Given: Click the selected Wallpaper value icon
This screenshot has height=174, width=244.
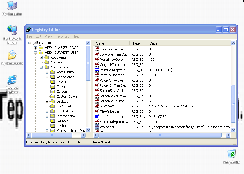Looking at the screenshot, I should 97,127.
